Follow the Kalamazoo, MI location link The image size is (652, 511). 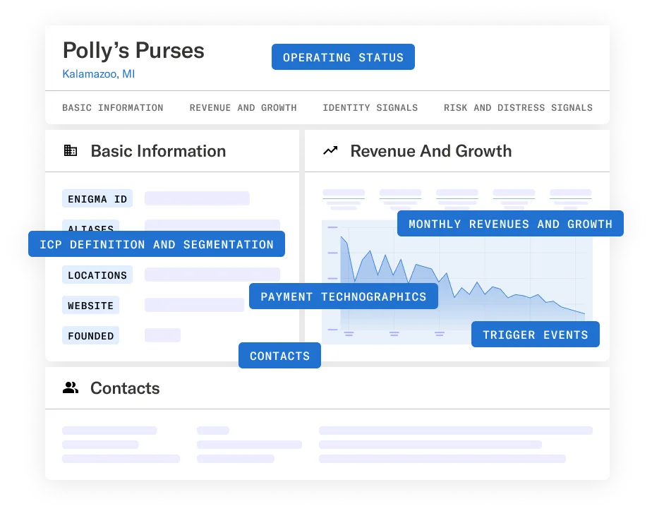(99, 74)
